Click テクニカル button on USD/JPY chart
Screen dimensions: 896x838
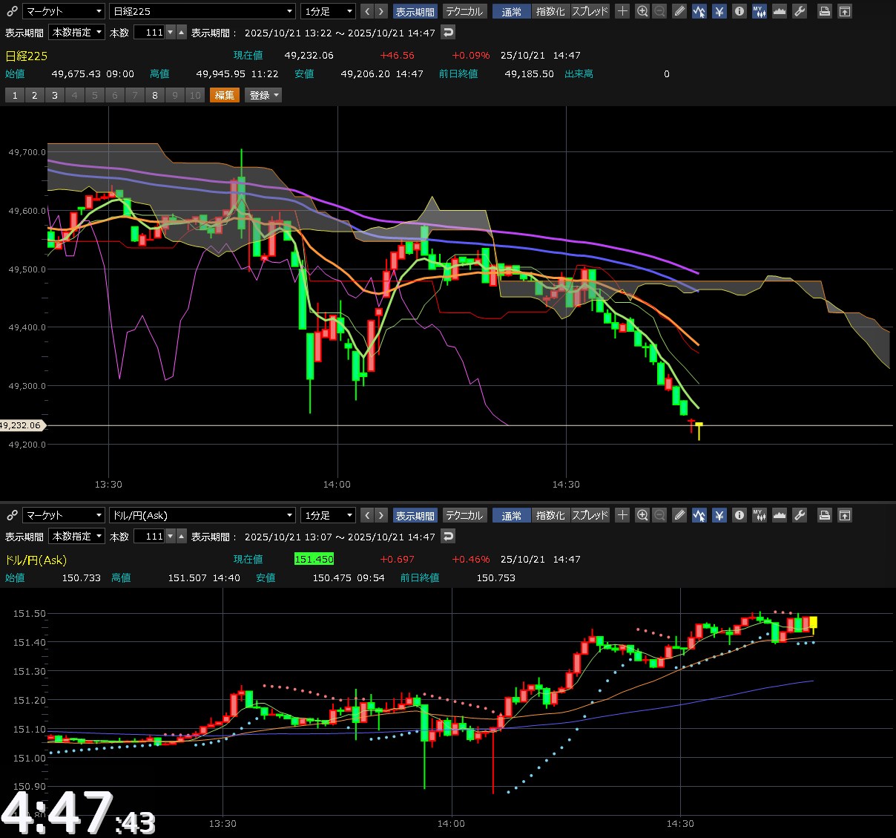click(x=464, y=515)
